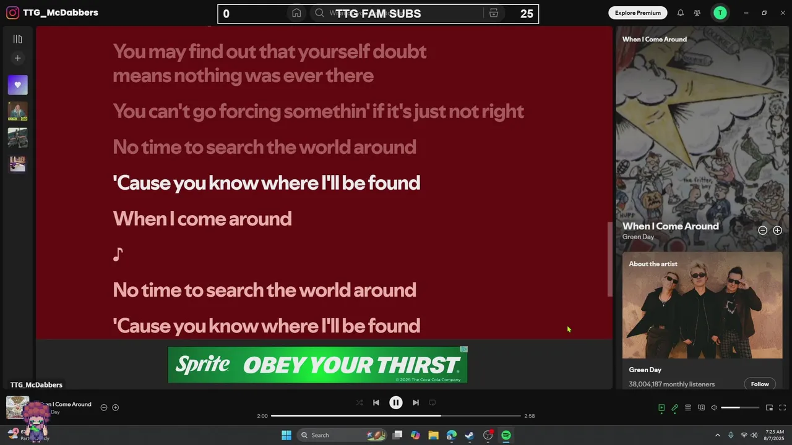Open Task View from the taskbar
792x445 pixels.
point(398,435)
